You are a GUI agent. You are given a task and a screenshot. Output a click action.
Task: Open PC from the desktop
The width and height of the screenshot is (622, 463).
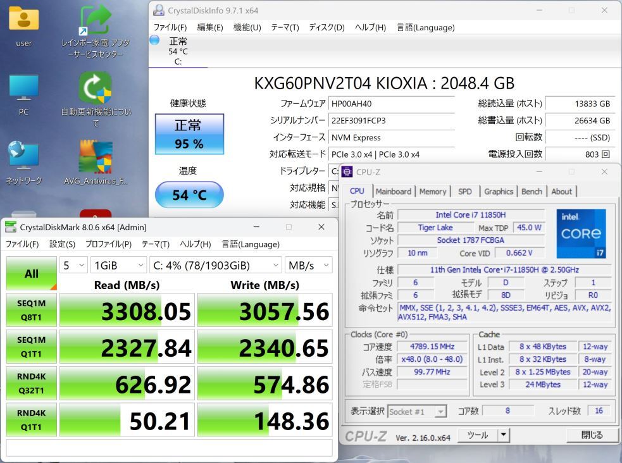click(x=23, y=95)
